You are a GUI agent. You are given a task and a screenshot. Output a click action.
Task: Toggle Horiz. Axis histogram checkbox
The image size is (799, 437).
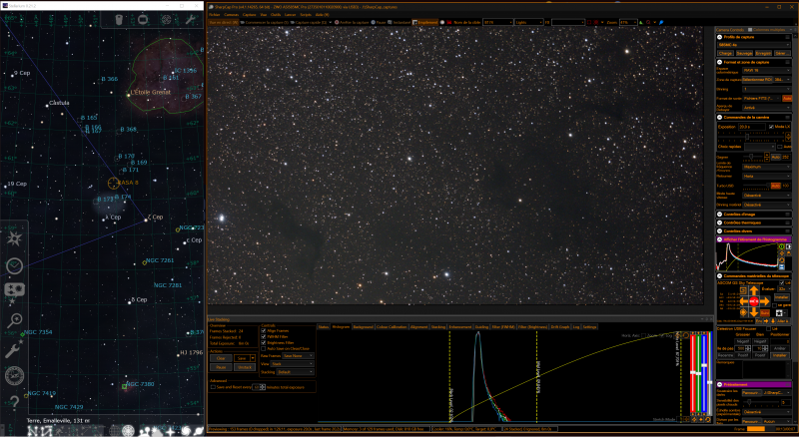pyautogui.click(x=643, y=335)
